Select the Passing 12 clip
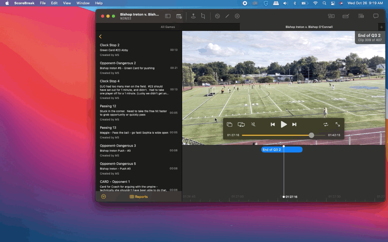This screenshot has height=242, width=388. point(139,113)
